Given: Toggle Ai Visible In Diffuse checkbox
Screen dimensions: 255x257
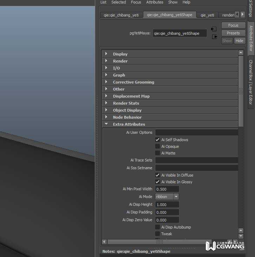Looking at the screenshot, I should click(157, 175).
